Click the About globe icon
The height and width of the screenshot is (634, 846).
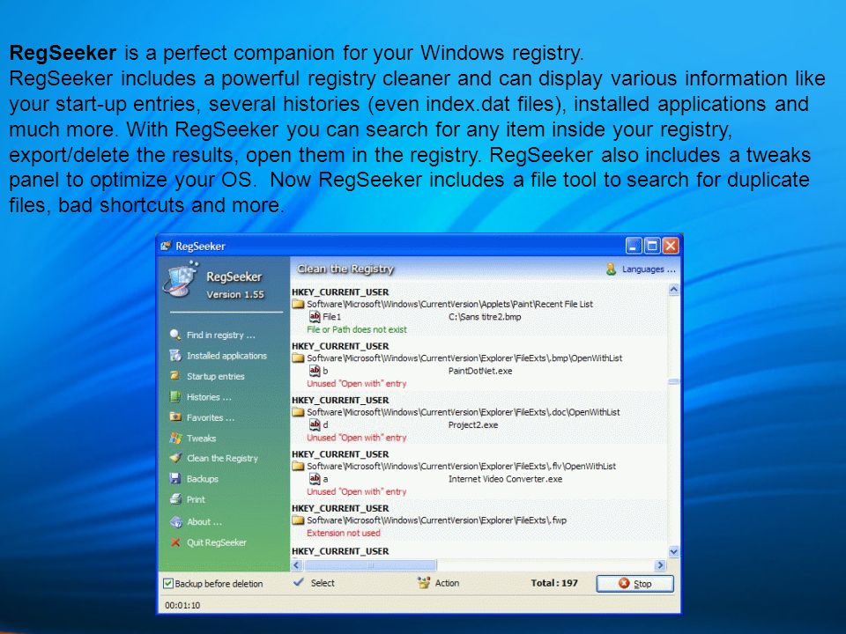coord(175,522)
